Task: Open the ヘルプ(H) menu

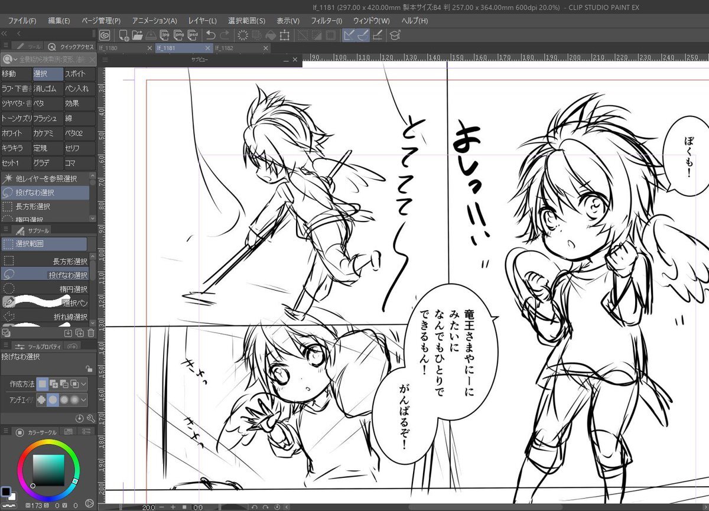Action: point(415,21)
